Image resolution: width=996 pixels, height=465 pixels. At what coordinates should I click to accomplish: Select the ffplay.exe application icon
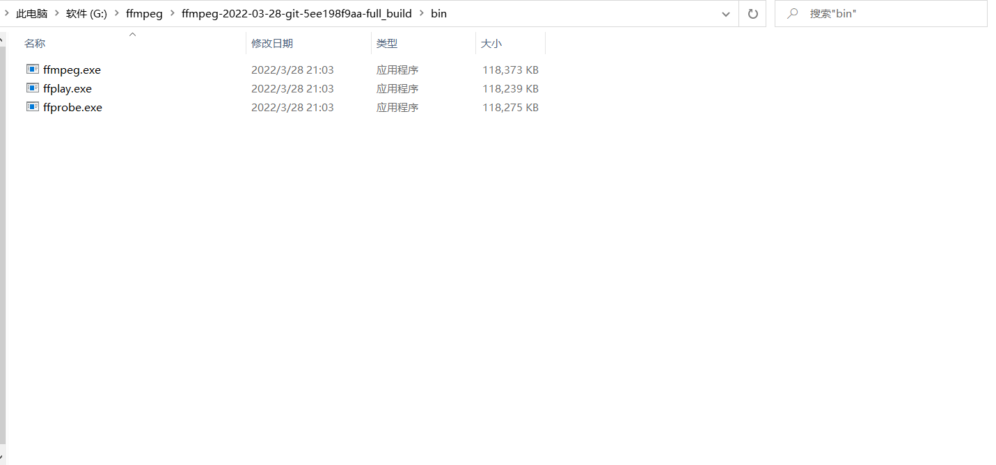33,88
